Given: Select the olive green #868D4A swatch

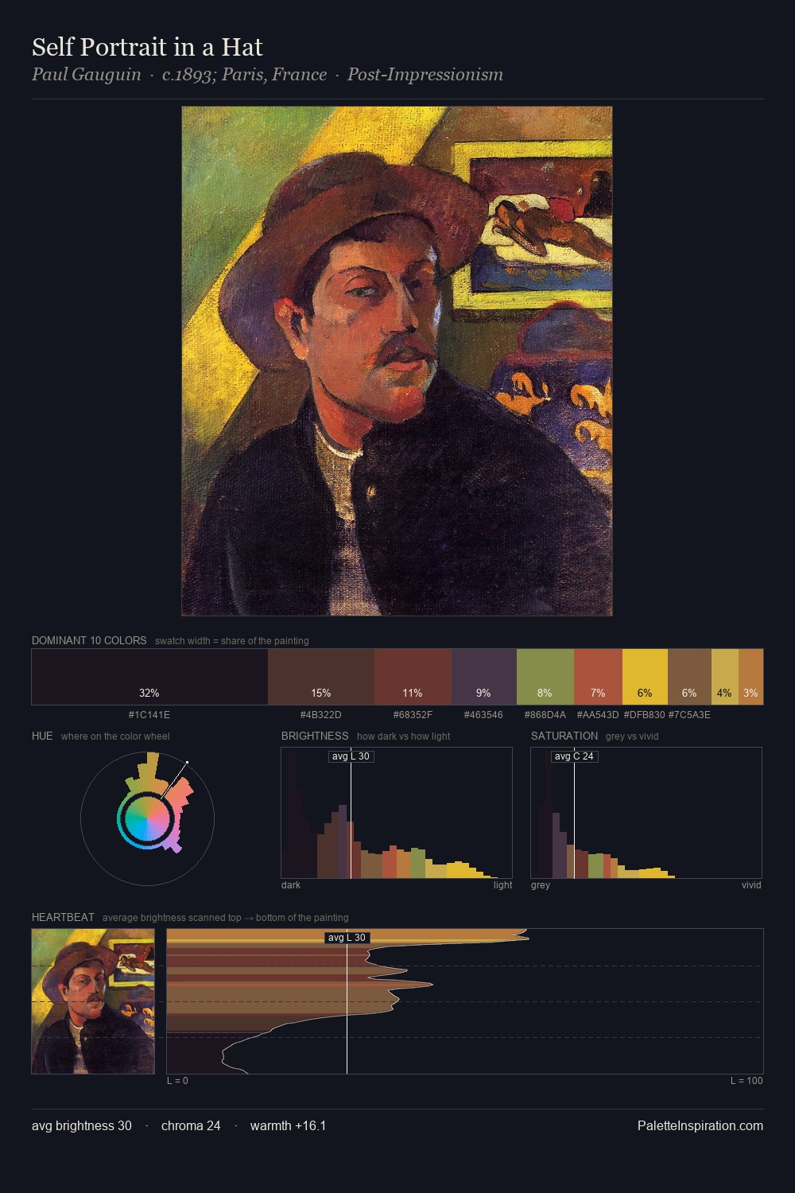Looking at the screenshot, I should tap(545, 677).
